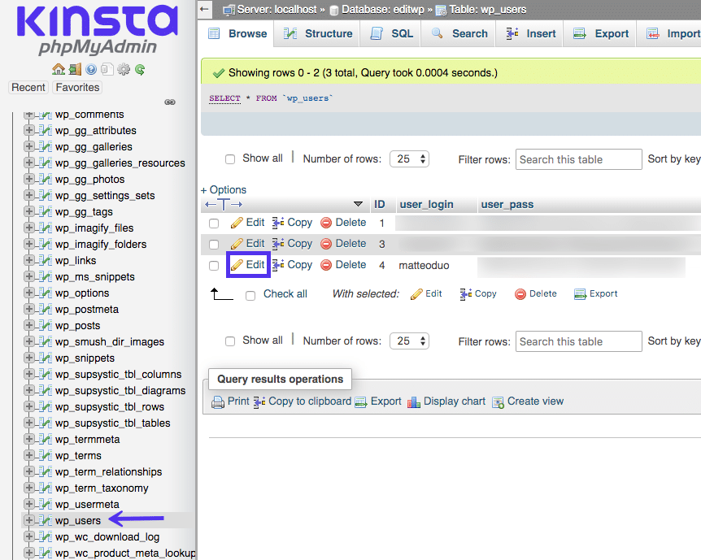Refresh navigation with the green arrow icon

140,69
